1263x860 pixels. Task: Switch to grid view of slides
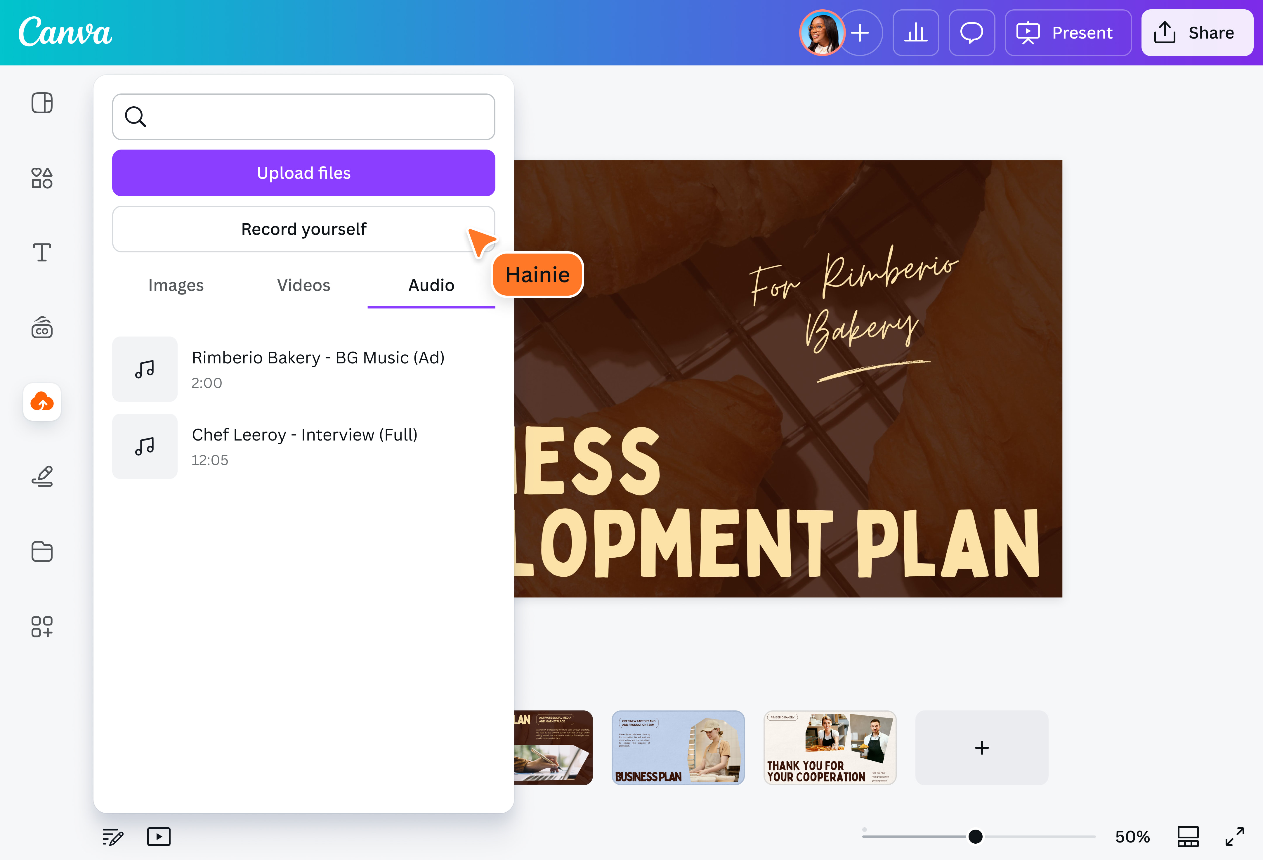[x=1188, y=837]
